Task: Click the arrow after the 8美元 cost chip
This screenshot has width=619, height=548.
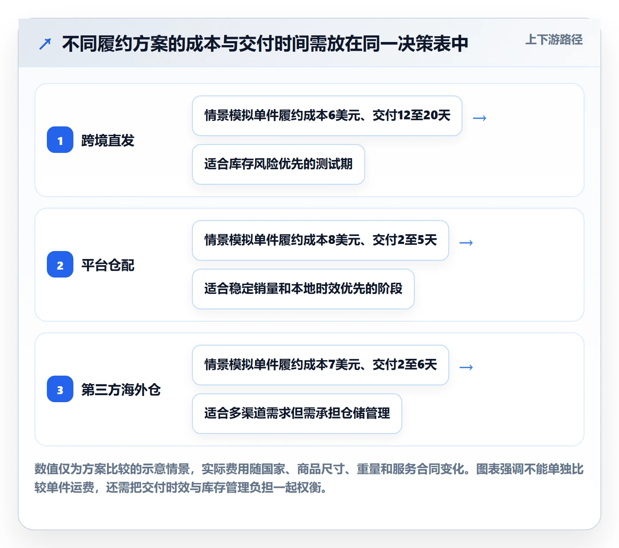Action: 466,242
